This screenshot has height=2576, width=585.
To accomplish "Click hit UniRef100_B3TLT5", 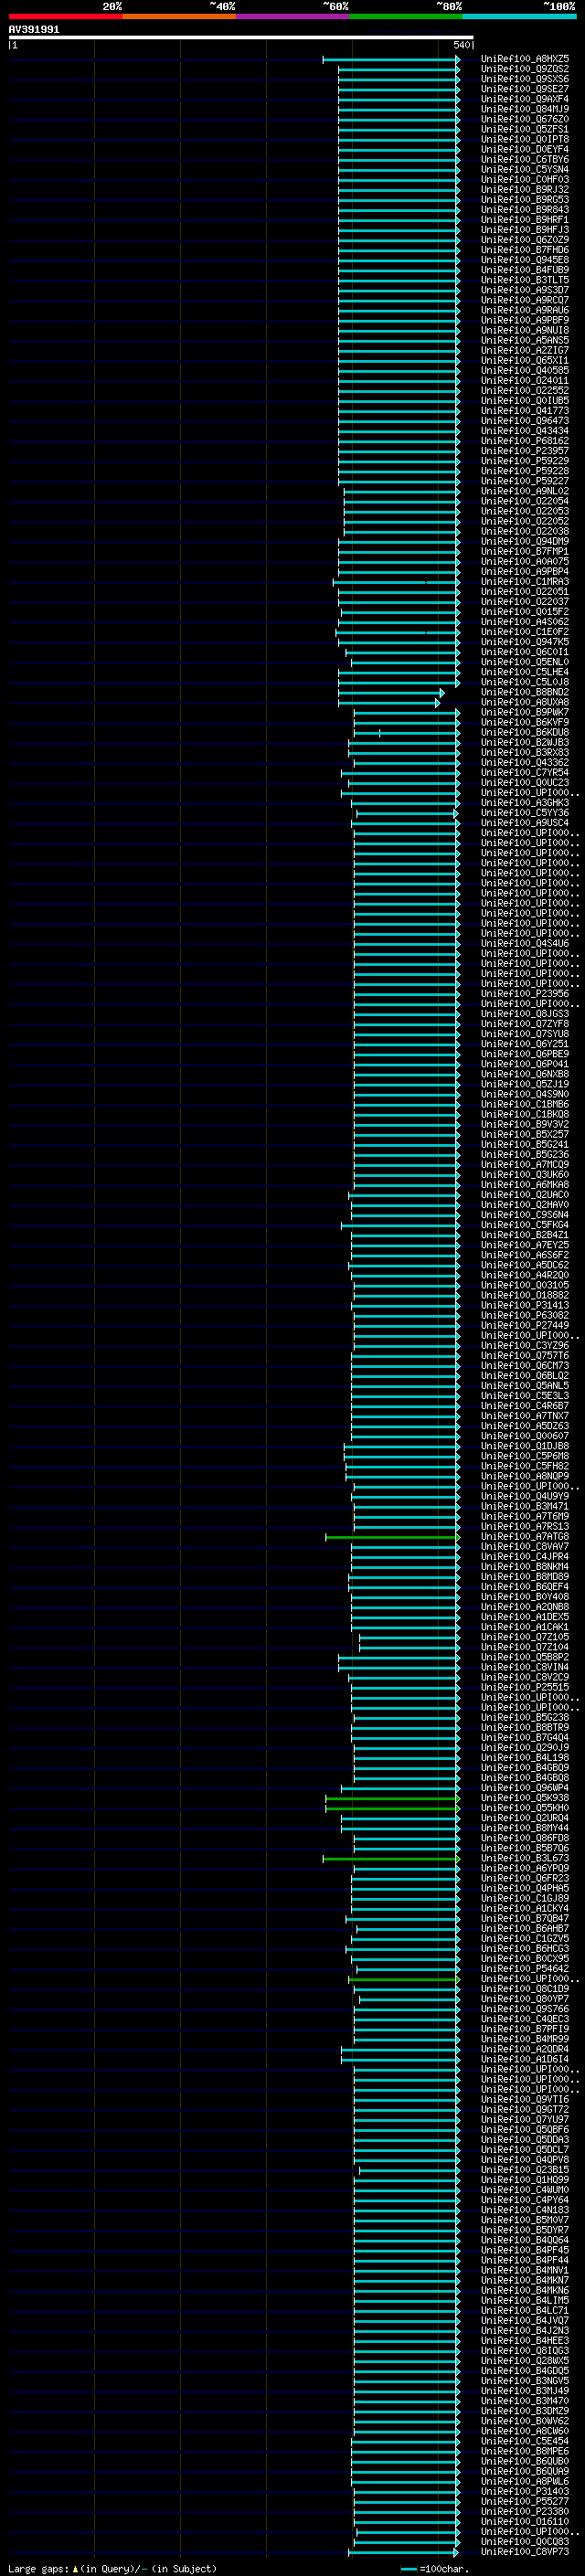I will [525, 280].
